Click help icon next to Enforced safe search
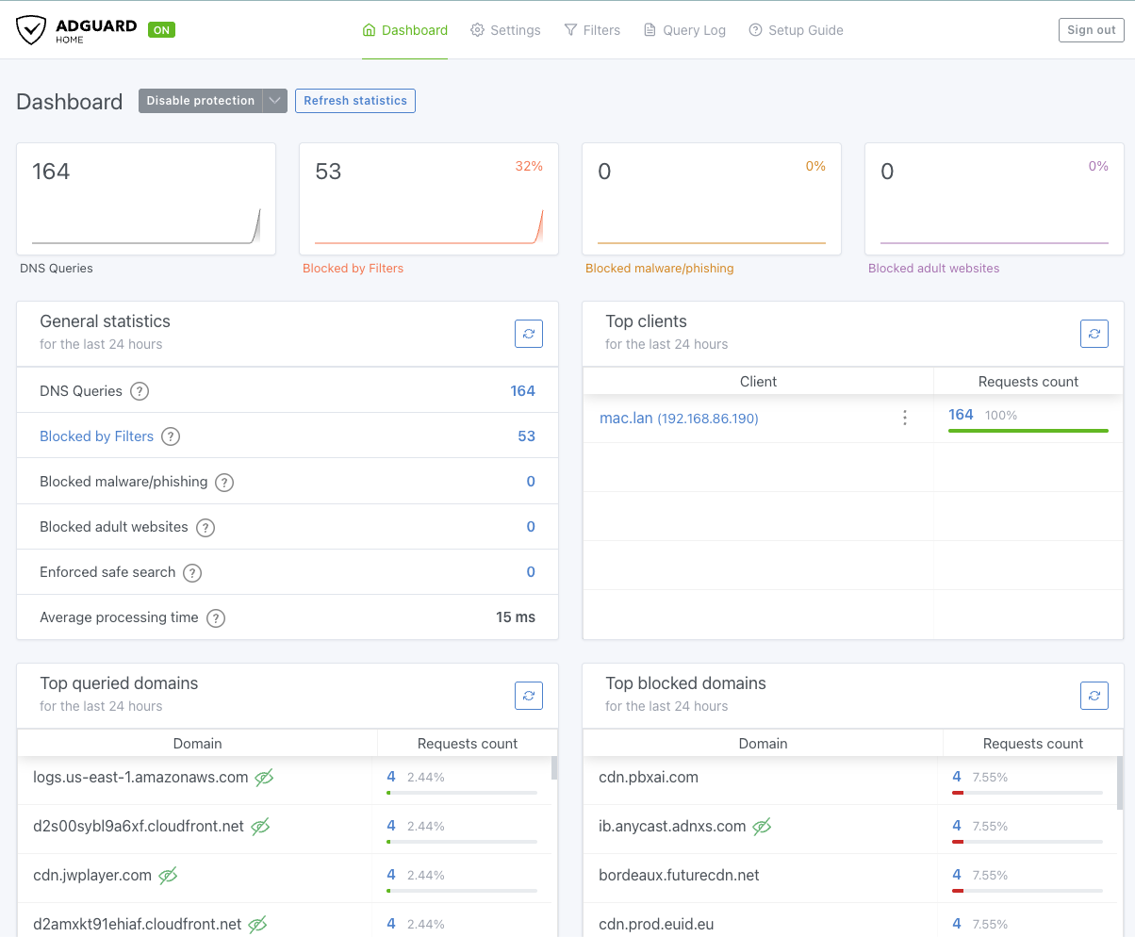 [192, 572]
